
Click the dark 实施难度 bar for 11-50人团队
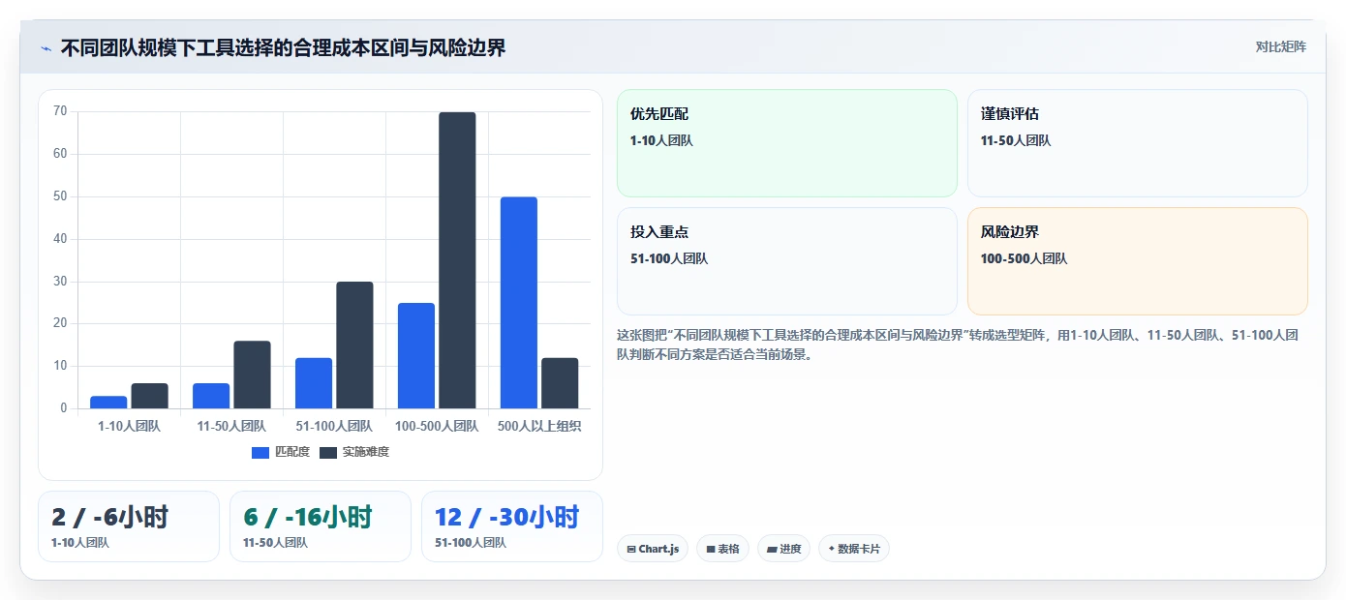click(x=252, y=375)
